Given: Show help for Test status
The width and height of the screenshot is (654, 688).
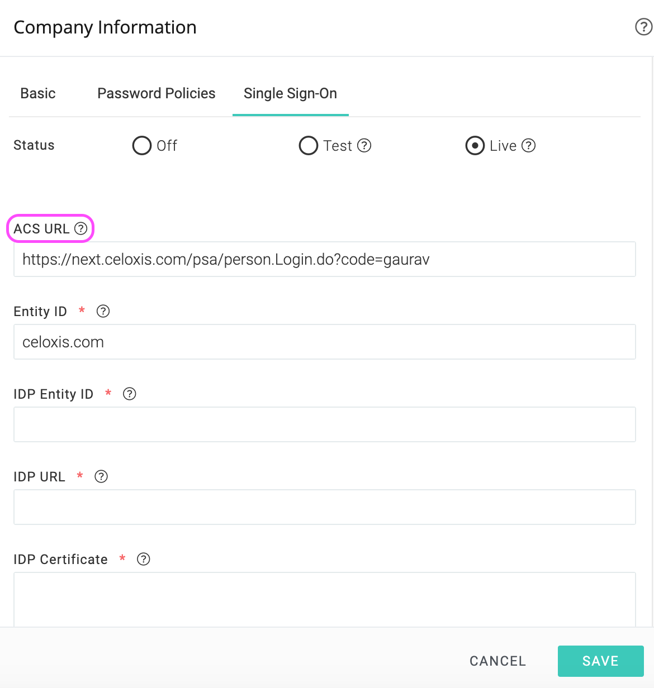Looking at the screenshot, I should (x=364, y=146).
